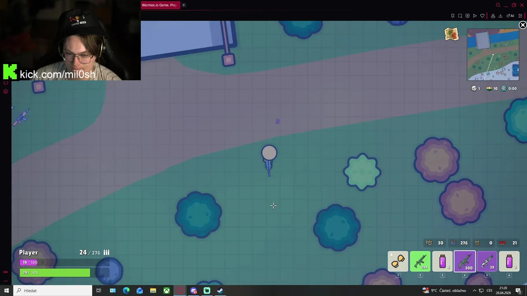Click the ad blocker shield icon
This screenshot has width=527, height=296.
tap(467, 16)
